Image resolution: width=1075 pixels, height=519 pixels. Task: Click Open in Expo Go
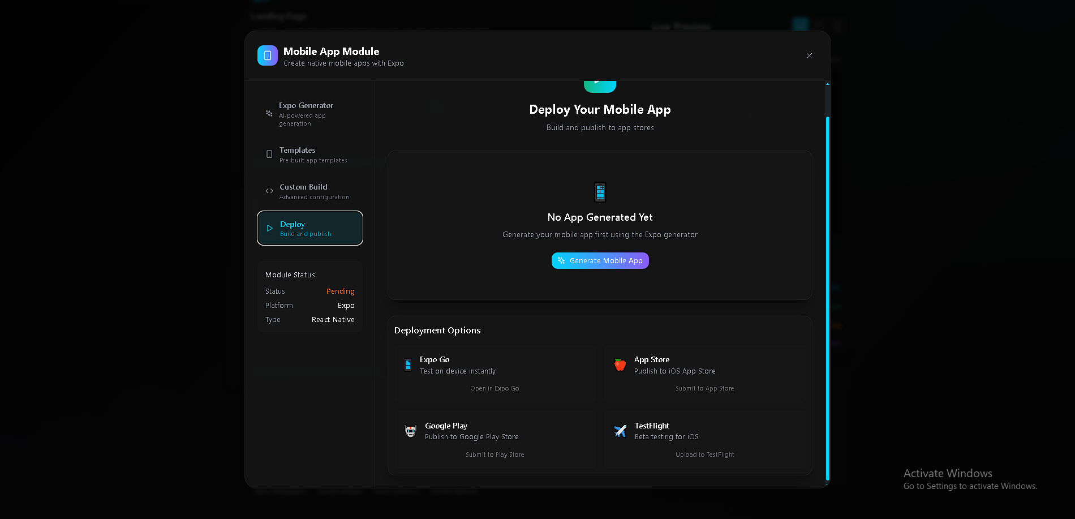[494, 388]
